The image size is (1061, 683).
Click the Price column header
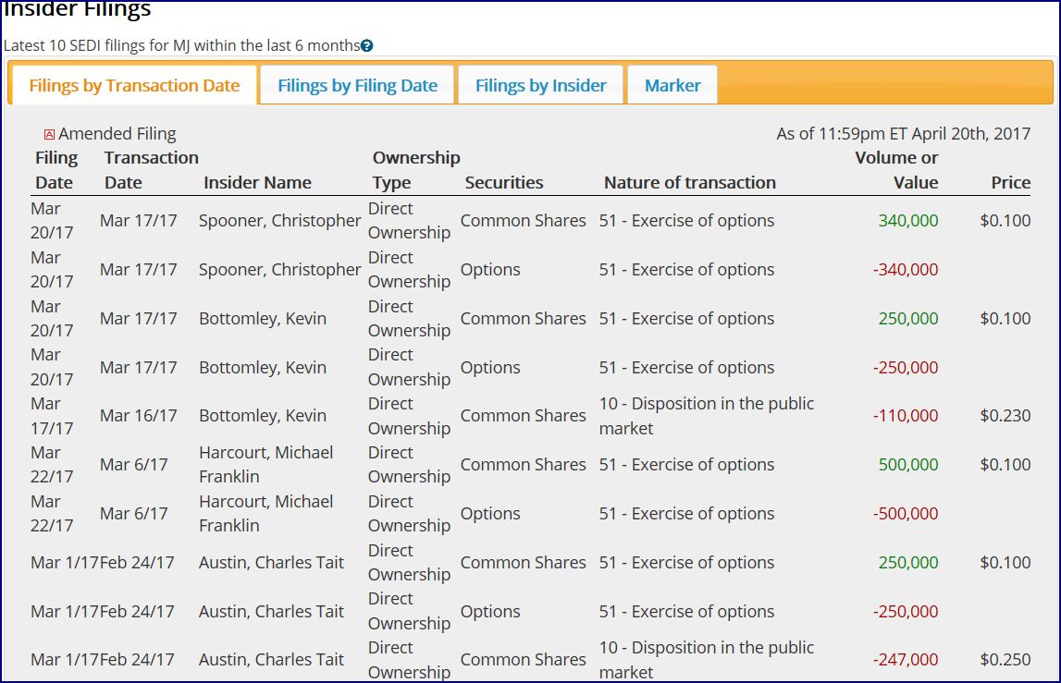[1010, 182]
